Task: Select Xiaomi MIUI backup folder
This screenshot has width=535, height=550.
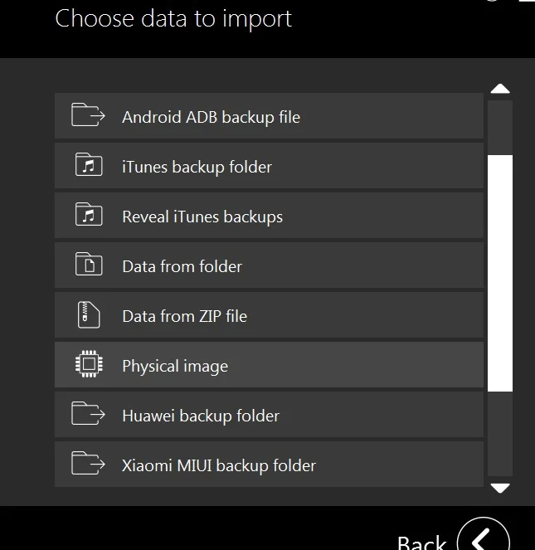Action: (269, 465)
